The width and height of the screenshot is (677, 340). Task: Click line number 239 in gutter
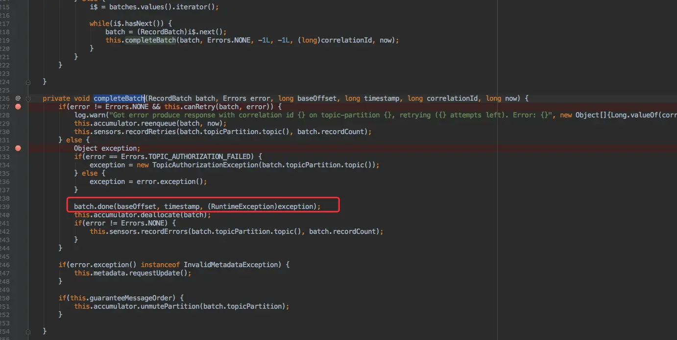click(x=4, y=206)
